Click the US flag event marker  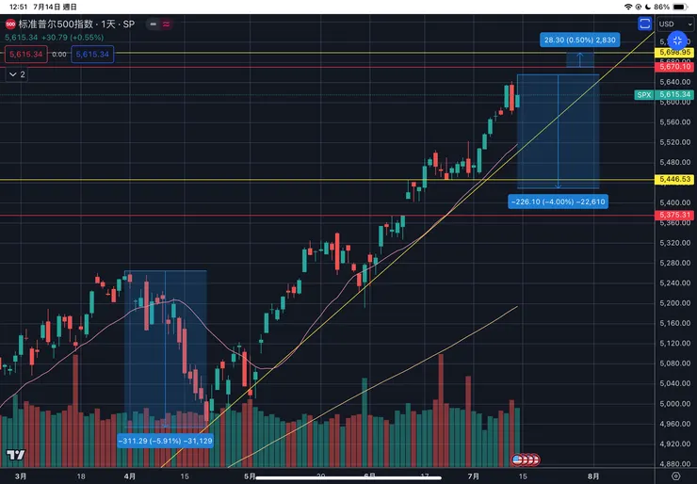517,459
